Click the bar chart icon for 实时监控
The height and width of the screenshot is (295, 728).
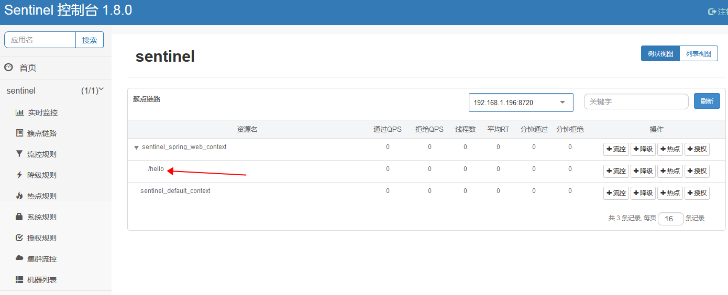click(x=19, y=112)
